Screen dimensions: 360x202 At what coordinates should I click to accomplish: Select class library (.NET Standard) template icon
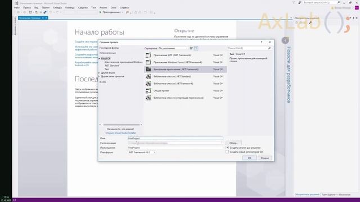[148, 76]
